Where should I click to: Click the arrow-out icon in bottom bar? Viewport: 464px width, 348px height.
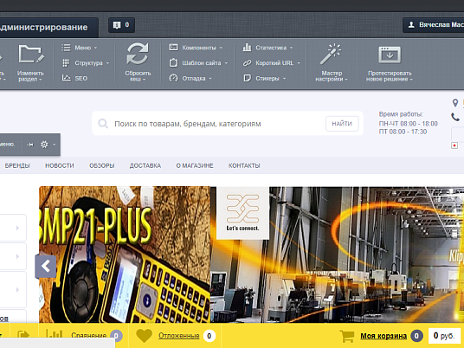(23, 335)
